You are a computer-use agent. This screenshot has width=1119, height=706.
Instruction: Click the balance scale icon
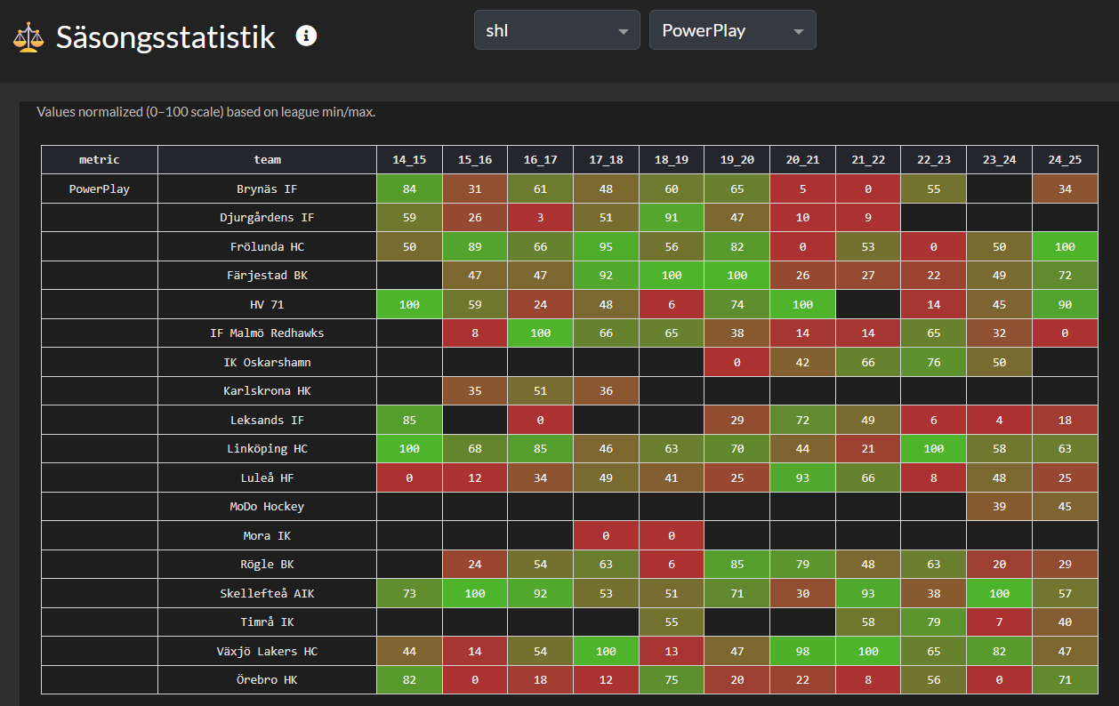[28, 37]
